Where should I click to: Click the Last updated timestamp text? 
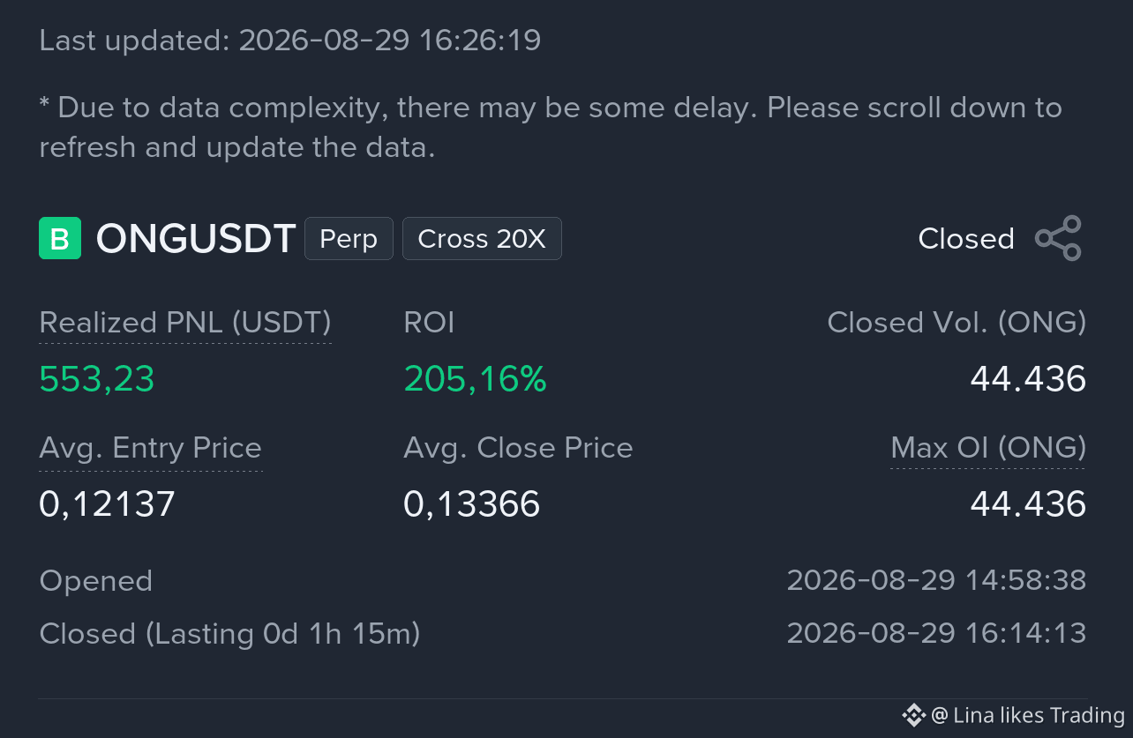[x=290, y=40]
